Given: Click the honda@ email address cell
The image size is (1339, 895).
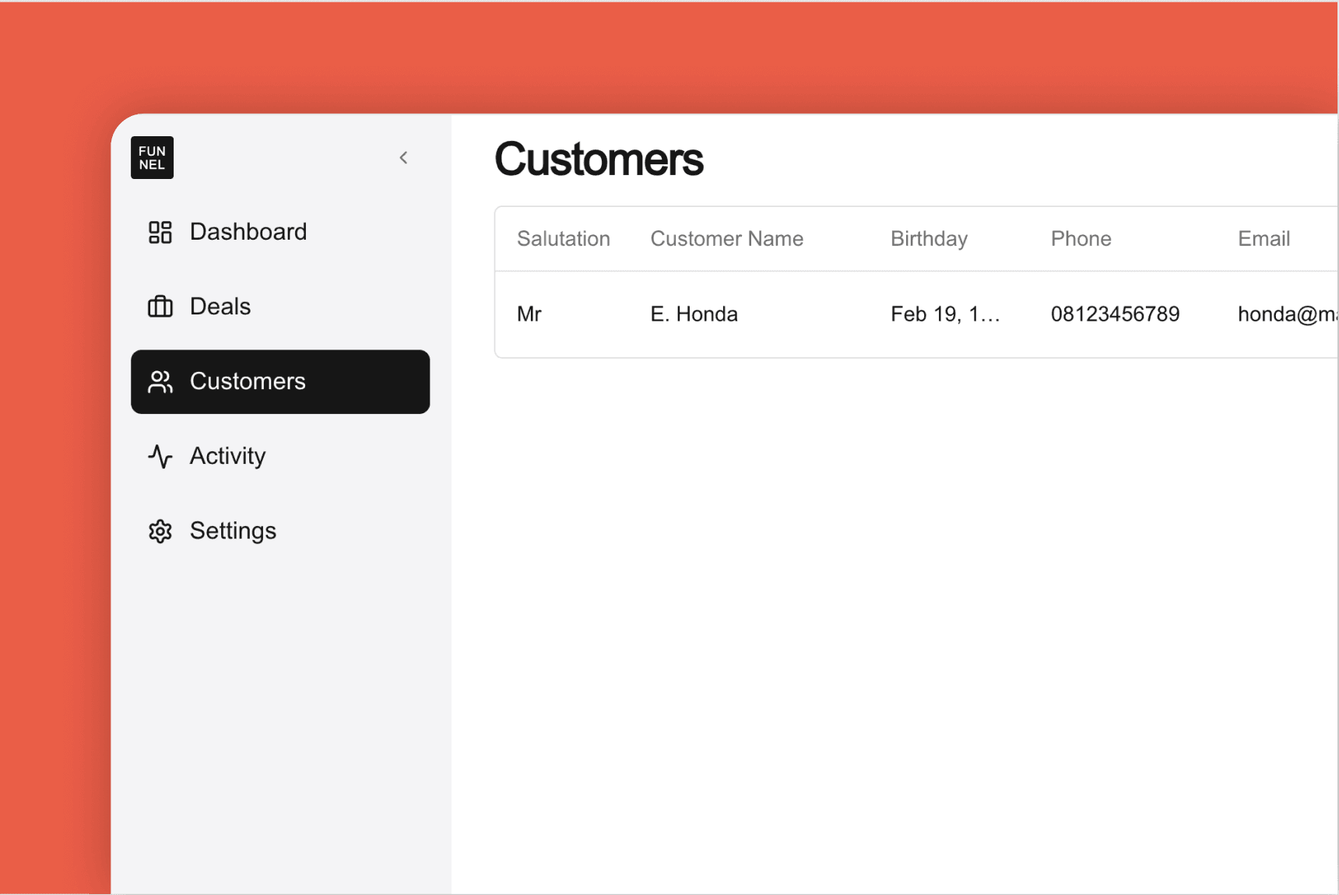Looking at the screenshot, I should tap(1286, 314).
